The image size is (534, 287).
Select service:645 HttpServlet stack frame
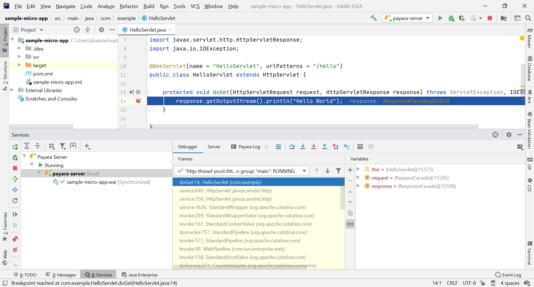tap(225, 191)
